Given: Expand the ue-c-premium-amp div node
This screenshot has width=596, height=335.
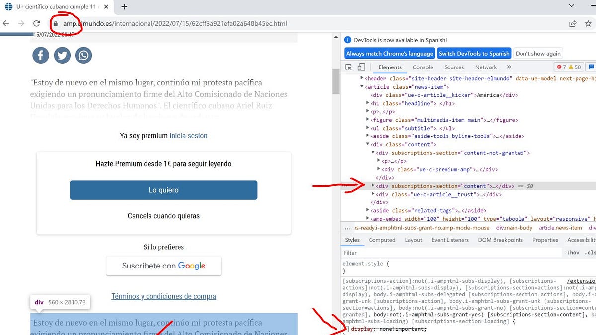Looking at the screenshot, I should 379,169.
